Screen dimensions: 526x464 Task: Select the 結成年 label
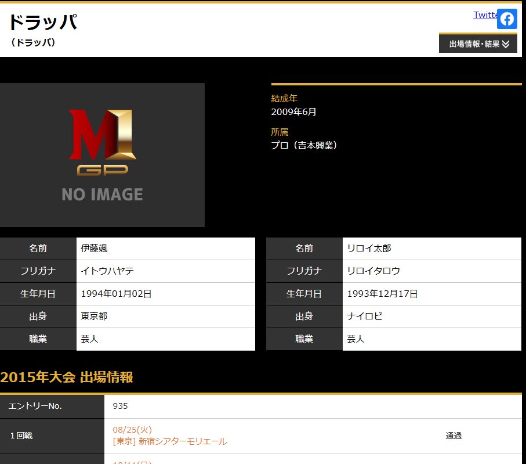click(284, 99)
